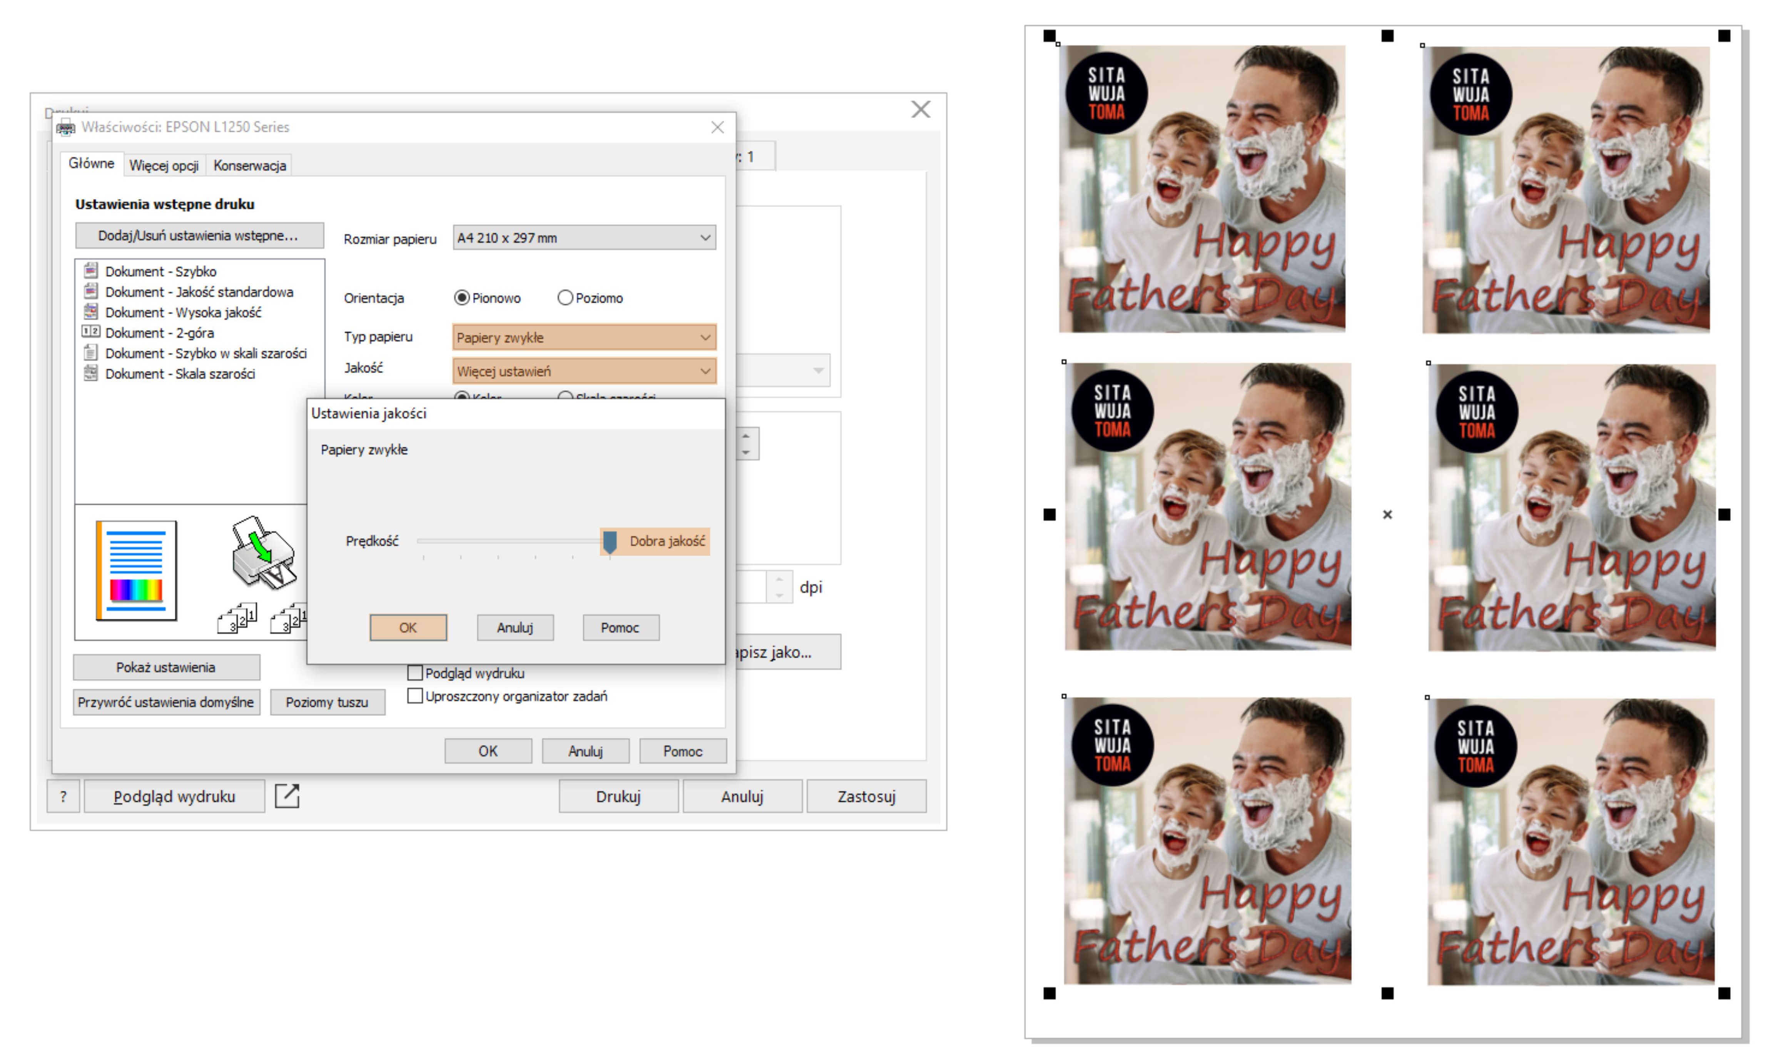Select the Dokument - Szybko preset
The image size is (1768, 1063).
[160, 271]
